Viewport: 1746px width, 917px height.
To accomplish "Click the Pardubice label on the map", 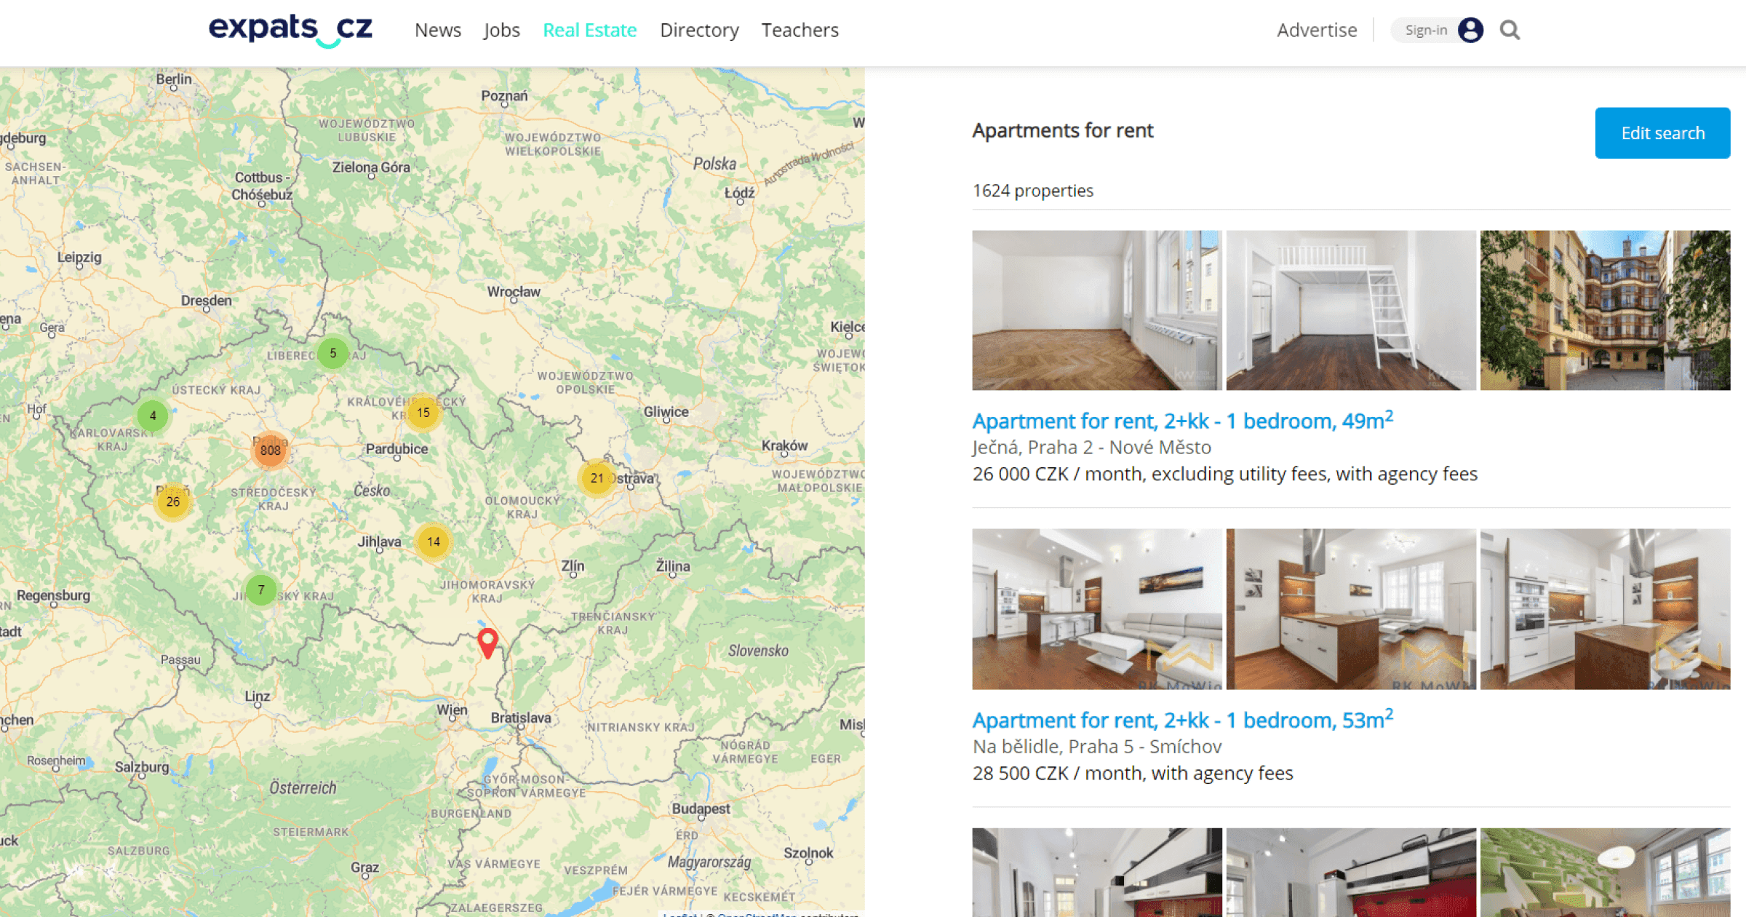I will [396, 449].
